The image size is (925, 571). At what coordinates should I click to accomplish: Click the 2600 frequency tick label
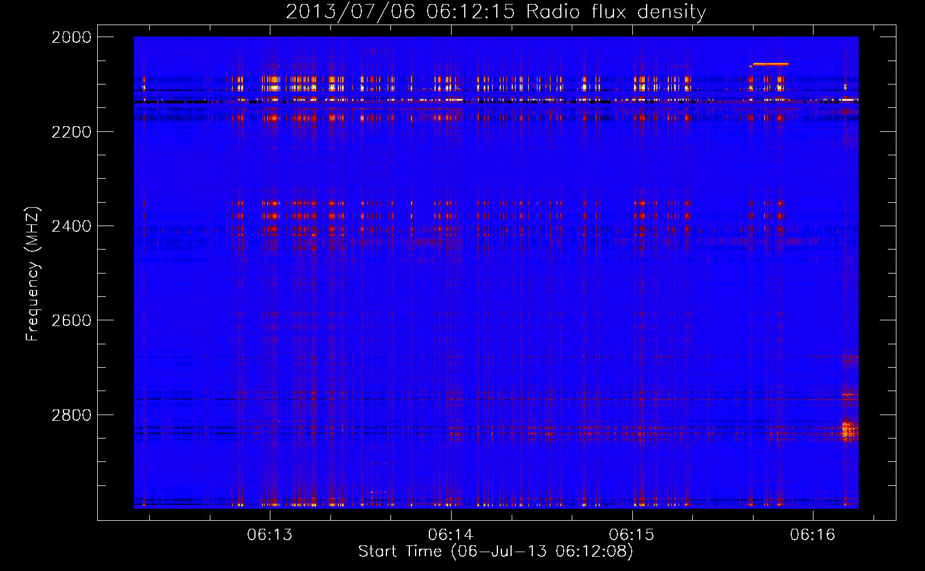[71, 320]
